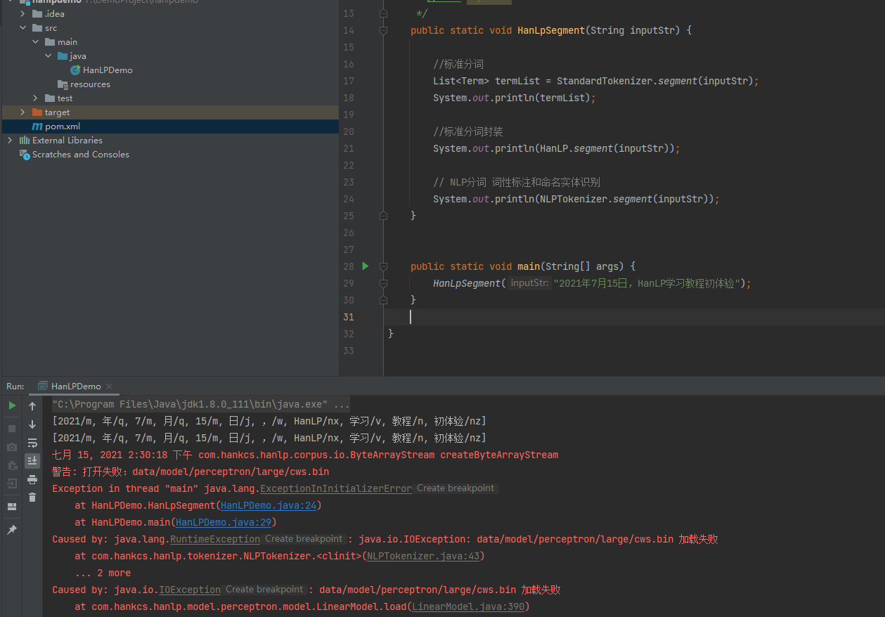Fold the main method at line 28
The width and height of the screenshot is (885, 617).
[x=383, y=267]
